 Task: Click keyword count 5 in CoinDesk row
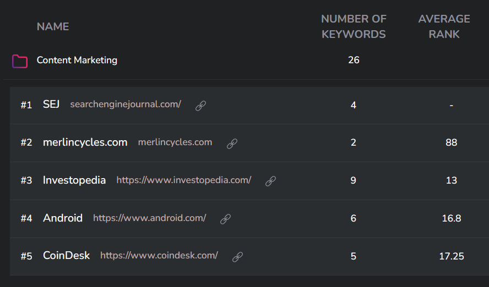point(354,257)
